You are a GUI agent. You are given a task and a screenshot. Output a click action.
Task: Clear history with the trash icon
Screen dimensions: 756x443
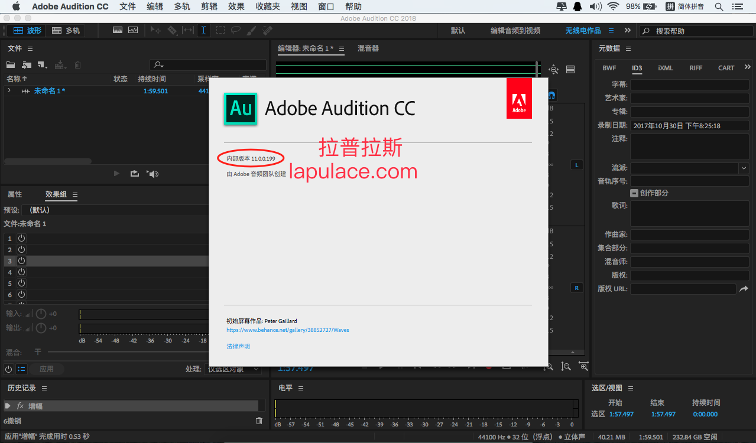[259, 421]
